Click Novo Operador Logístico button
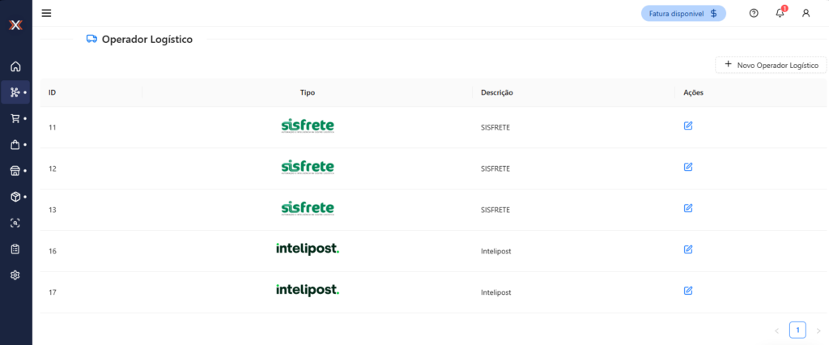829x345 pixels. 771,65
